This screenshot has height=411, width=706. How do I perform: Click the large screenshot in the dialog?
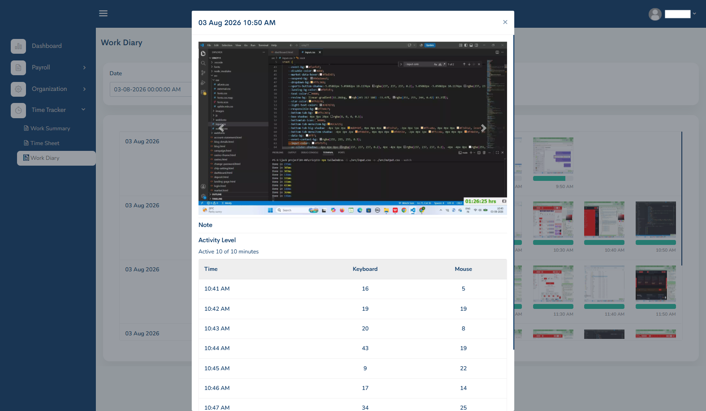pos(353,128)
